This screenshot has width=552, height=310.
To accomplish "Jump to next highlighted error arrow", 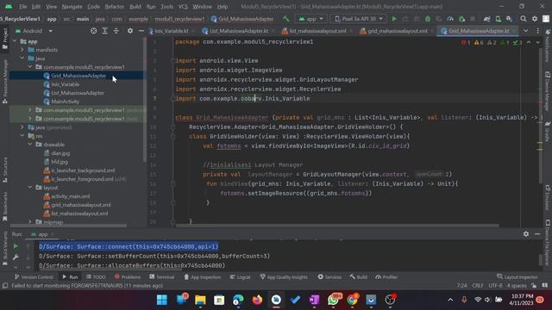I will tap(537, 42).
